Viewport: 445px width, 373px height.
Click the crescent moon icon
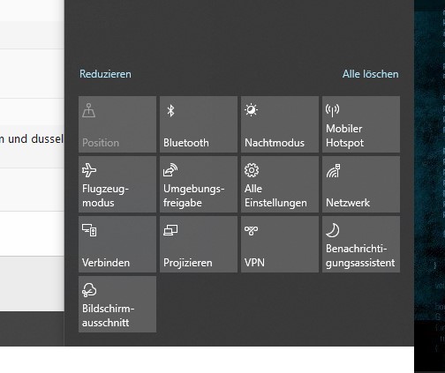333,230
